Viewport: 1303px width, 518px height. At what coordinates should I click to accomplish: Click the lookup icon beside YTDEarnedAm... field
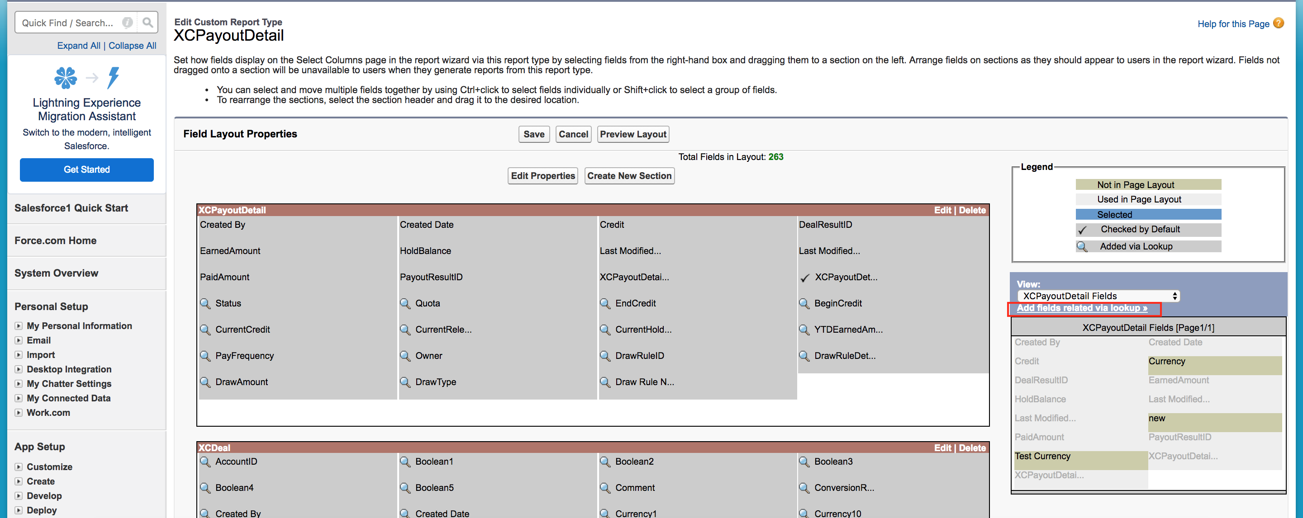804,330
